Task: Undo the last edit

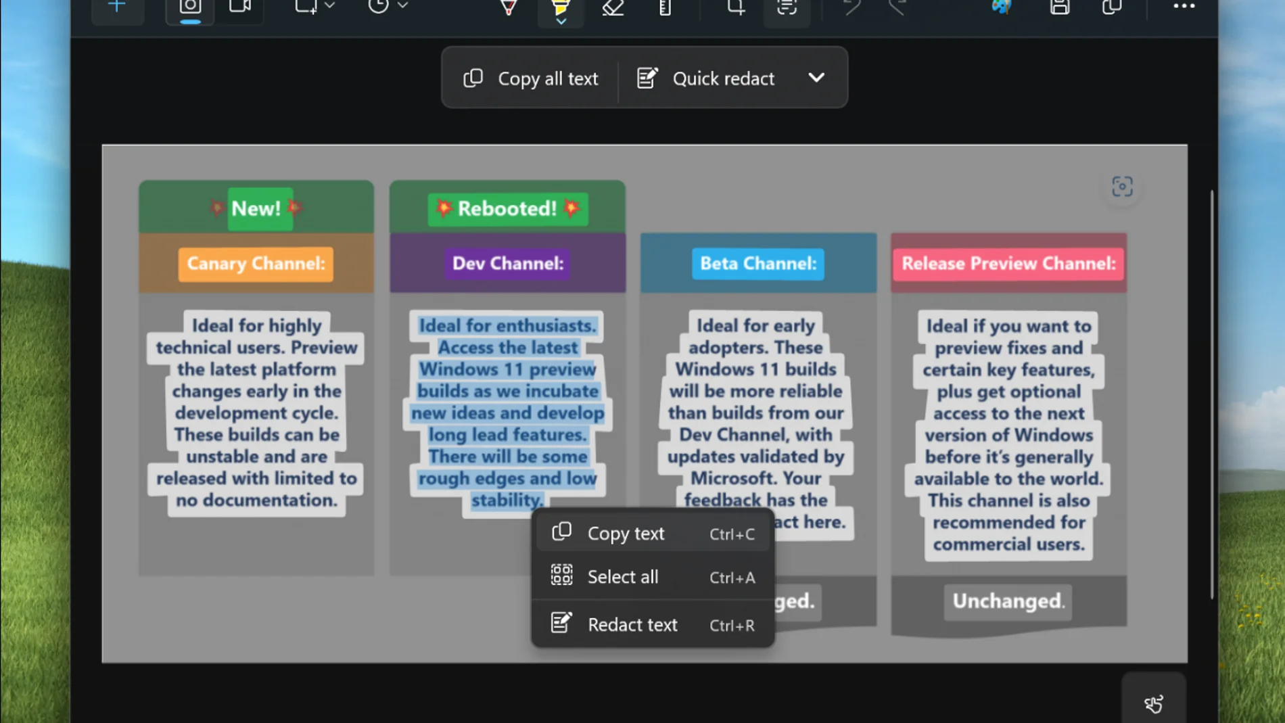Action: tap(851, 7)
